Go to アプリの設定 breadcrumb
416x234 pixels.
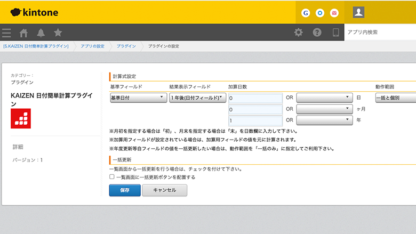(x=93, y=46)
